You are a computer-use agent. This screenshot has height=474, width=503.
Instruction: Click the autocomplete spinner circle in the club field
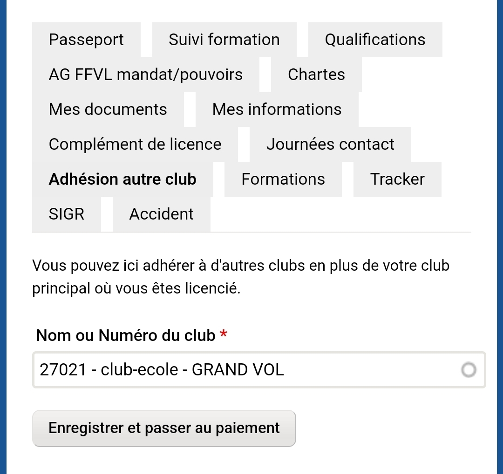pyautogui.click(x=469, y=370)
